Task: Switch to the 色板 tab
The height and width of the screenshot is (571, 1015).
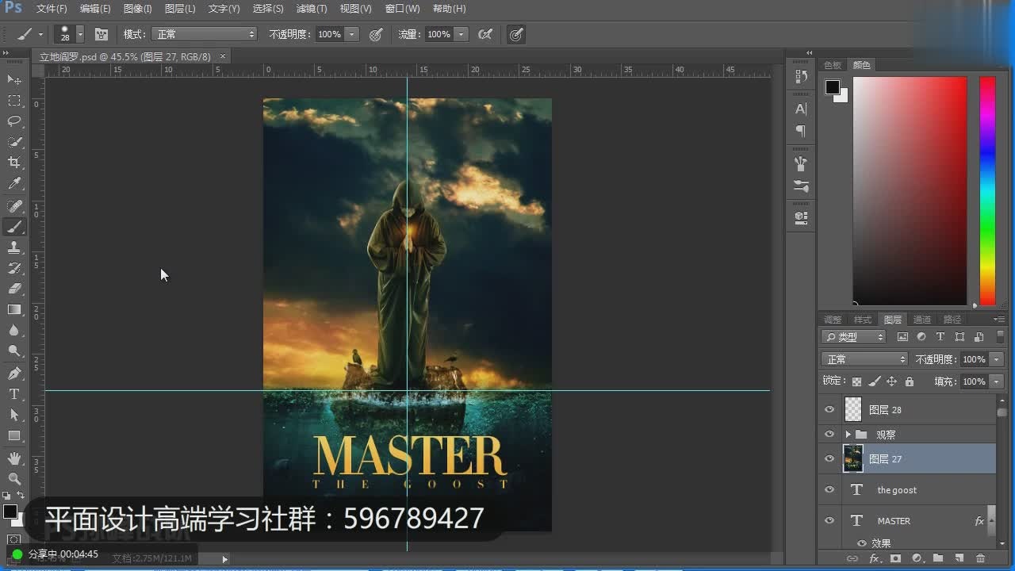Action: pos(833,65)
